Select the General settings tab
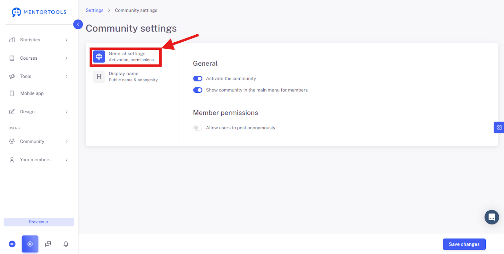 126,57
